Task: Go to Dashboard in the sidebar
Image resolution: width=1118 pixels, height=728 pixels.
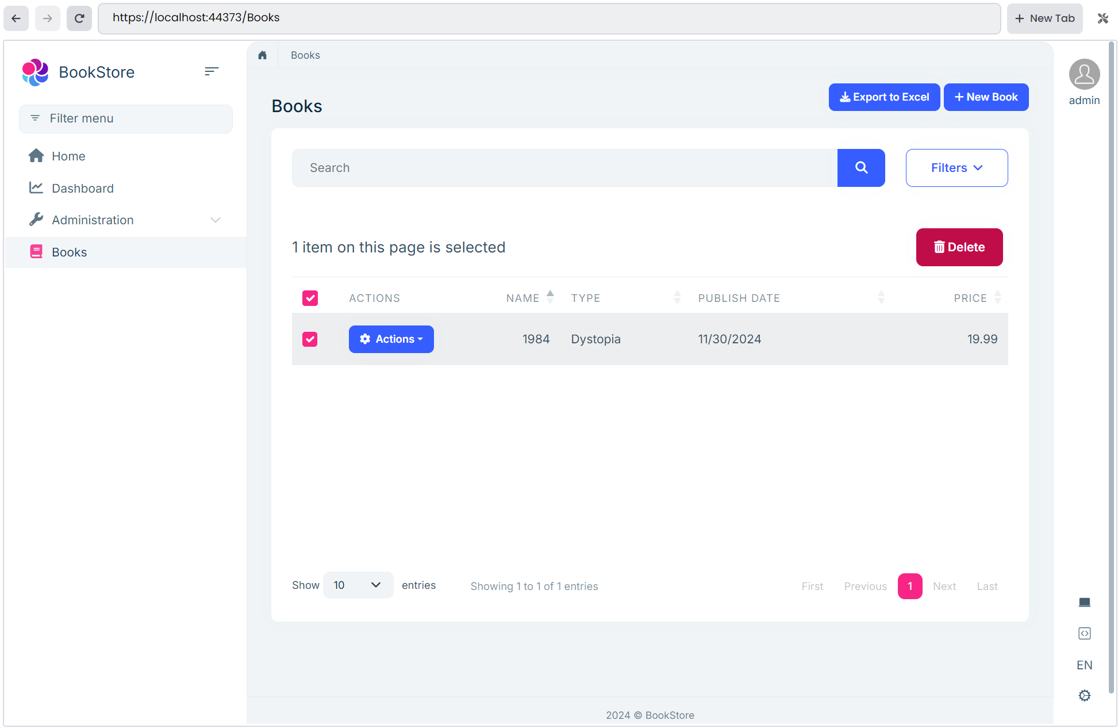Action: [x=83, y=189]
